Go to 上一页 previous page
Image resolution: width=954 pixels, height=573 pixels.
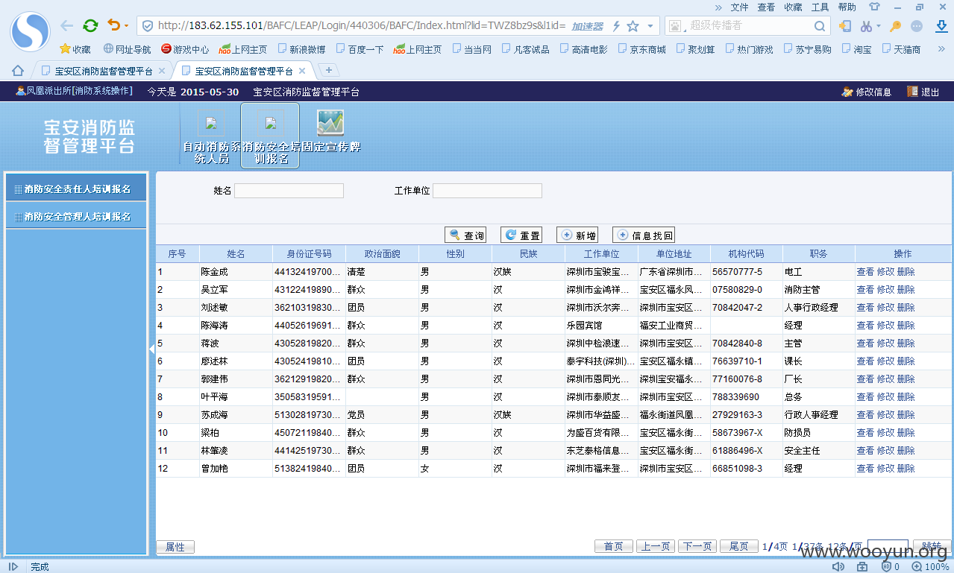[656, 546]
